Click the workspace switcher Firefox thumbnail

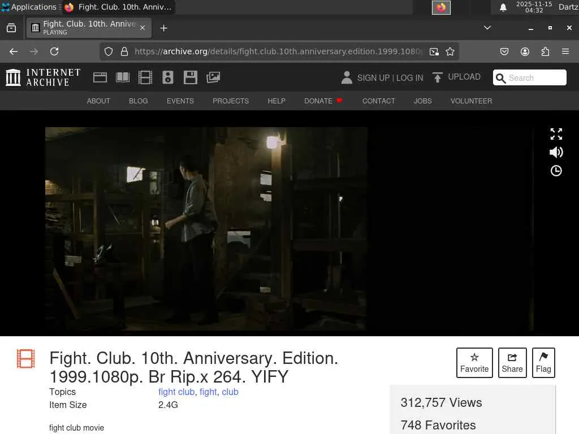click(x=441, y=7)
